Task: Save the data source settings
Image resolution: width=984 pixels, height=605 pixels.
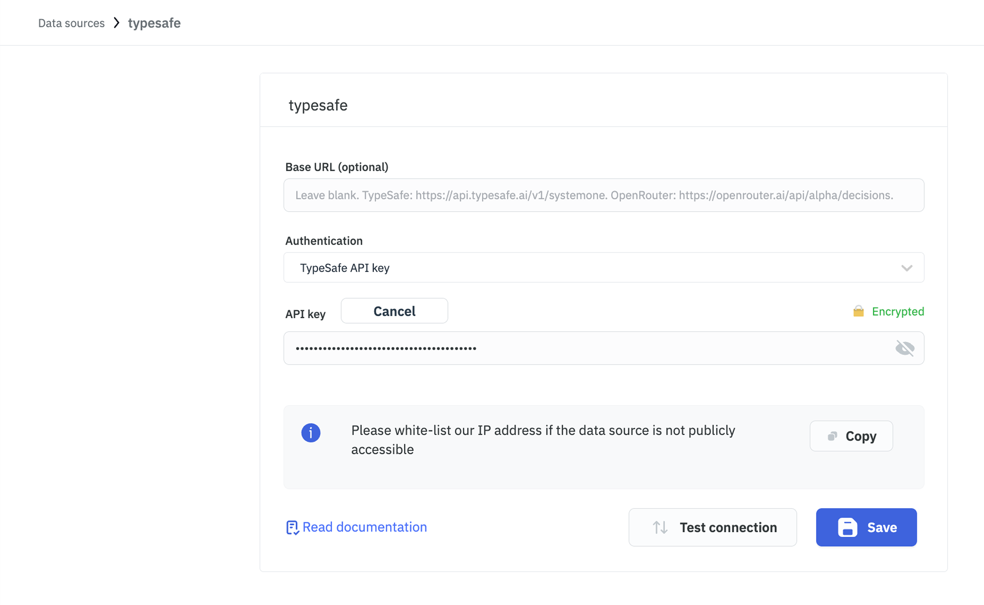Action: coord(866,527)
